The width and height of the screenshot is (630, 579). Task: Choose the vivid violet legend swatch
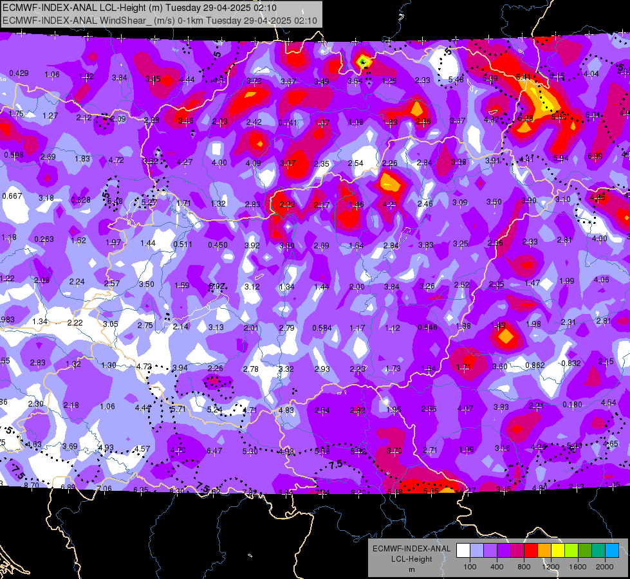tap(504, 551)
